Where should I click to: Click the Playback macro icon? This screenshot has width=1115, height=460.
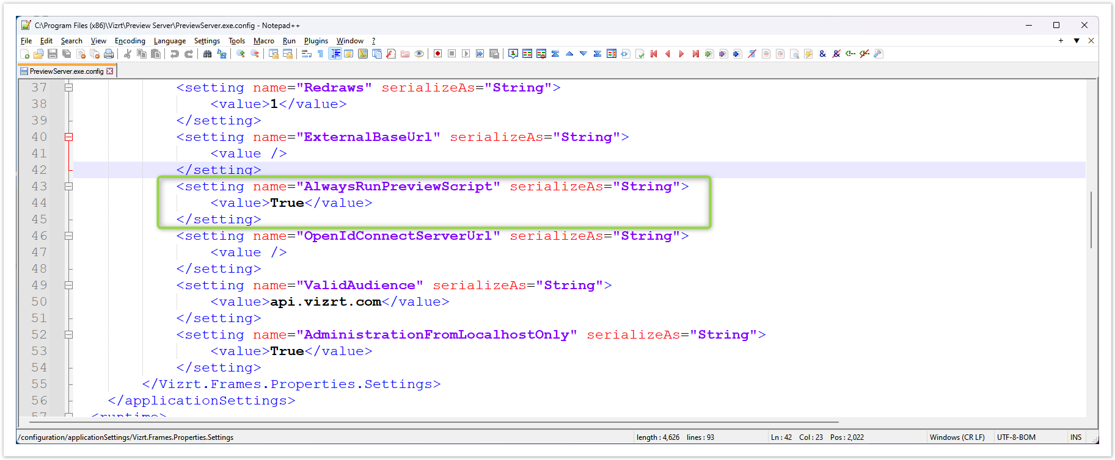tap(466, 54)
